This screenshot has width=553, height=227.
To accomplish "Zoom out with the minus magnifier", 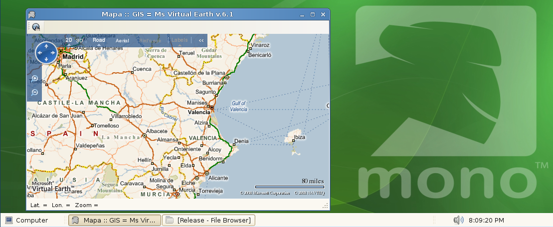I will tap(34, 93).
